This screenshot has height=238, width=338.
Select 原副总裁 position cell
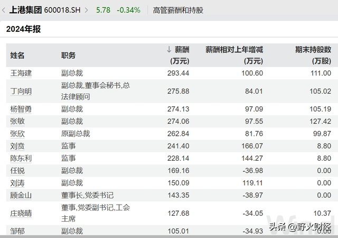[x=76, y=134]
